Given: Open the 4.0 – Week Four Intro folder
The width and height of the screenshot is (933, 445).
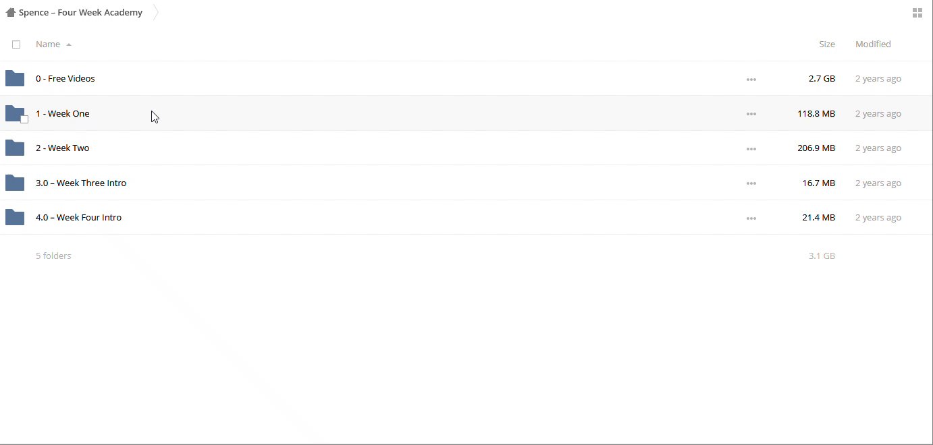Looking at the screenshot, I should tap(78, 218).
